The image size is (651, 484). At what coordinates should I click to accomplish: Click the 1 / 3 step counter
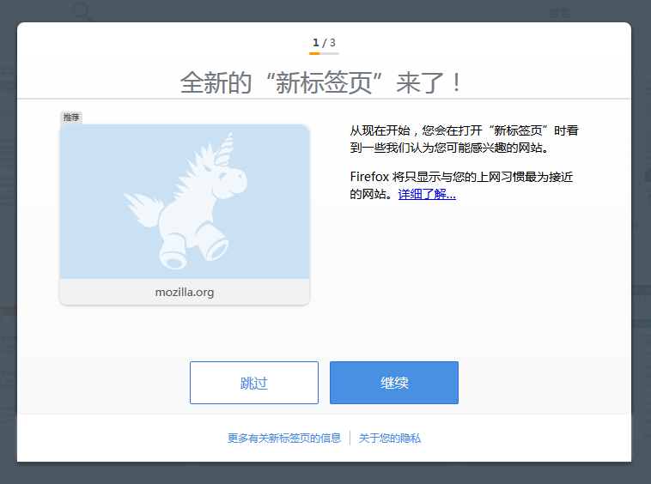(324, 42)
